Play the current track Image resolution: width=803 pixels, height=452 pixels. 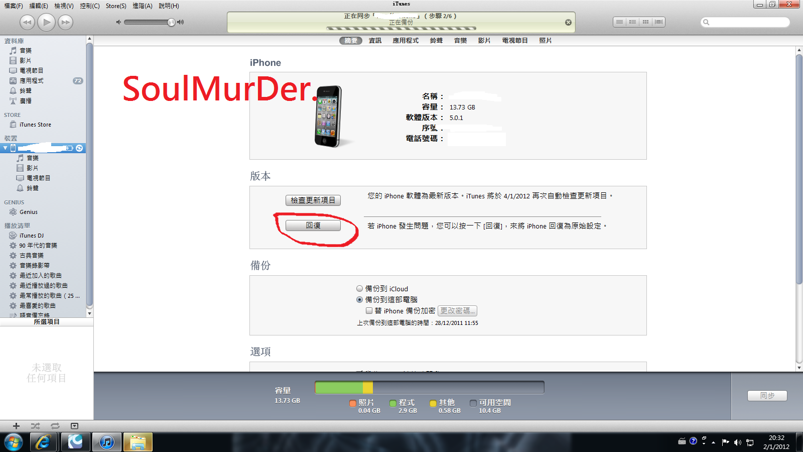[47, 22]
